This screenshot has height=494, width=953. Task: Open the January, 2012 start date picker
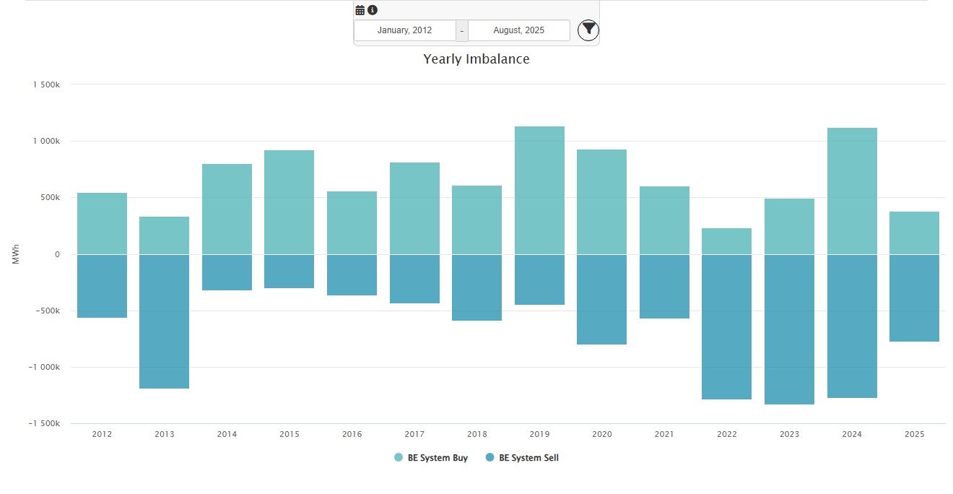click(404, 30)
